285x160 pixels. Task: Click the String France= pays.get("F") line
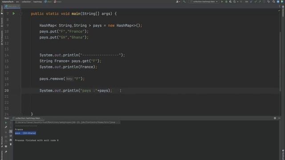tap(70, 61)
